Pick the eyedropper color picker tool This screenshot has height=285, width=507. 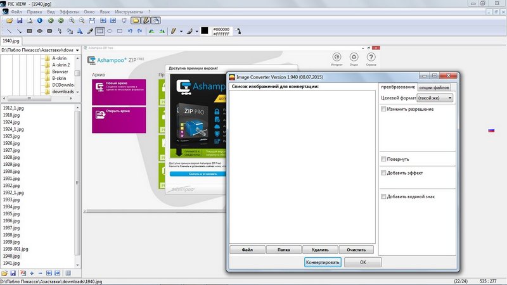click(90, 31)
